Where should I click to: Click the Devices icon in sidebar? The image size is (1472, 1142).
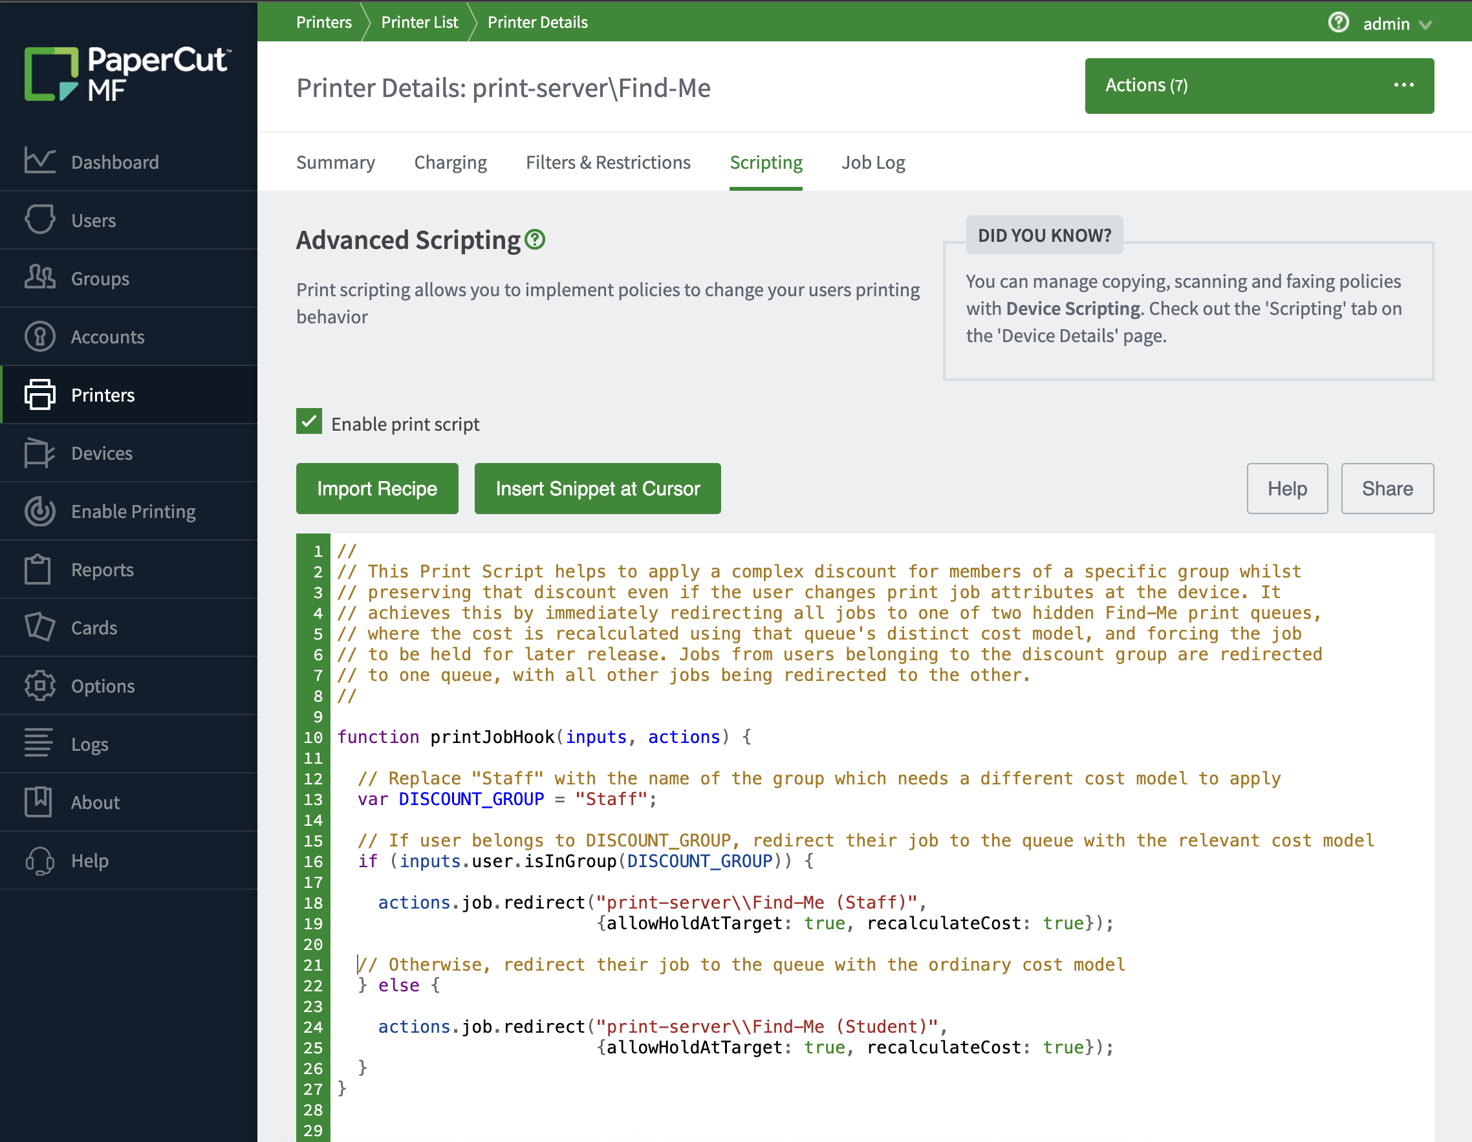tap(39, 453)
